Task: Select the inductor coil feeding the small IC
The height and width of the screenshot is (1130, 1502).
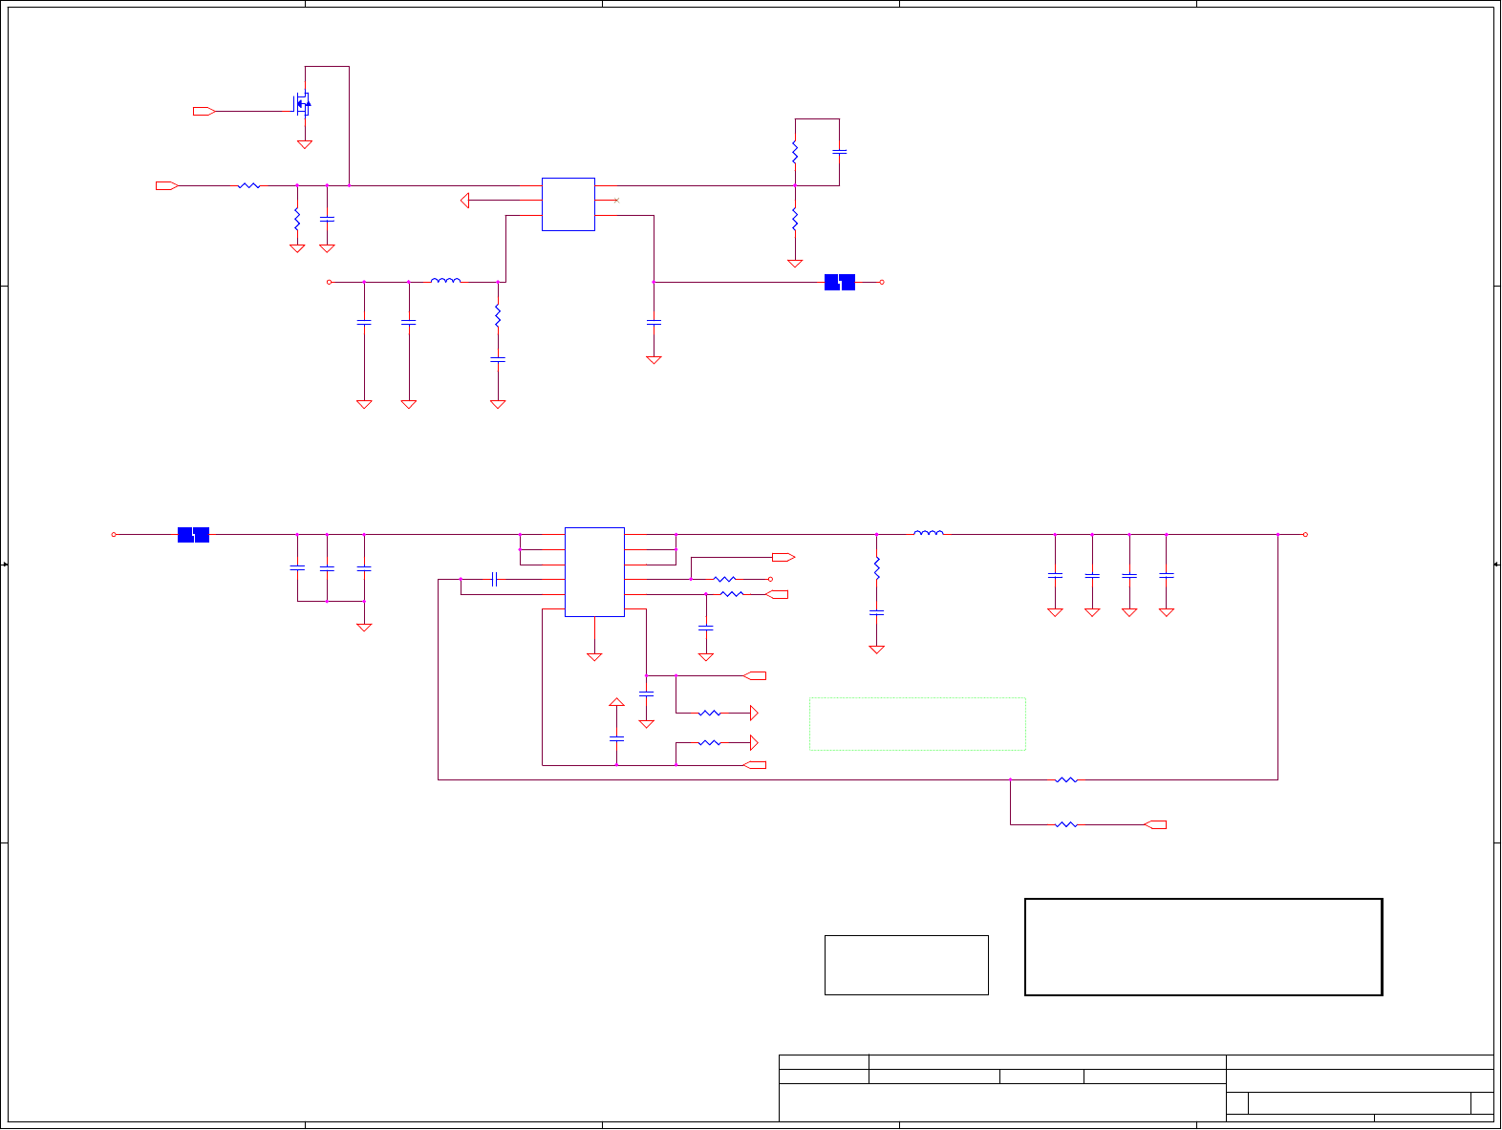Action: [446, 281]
